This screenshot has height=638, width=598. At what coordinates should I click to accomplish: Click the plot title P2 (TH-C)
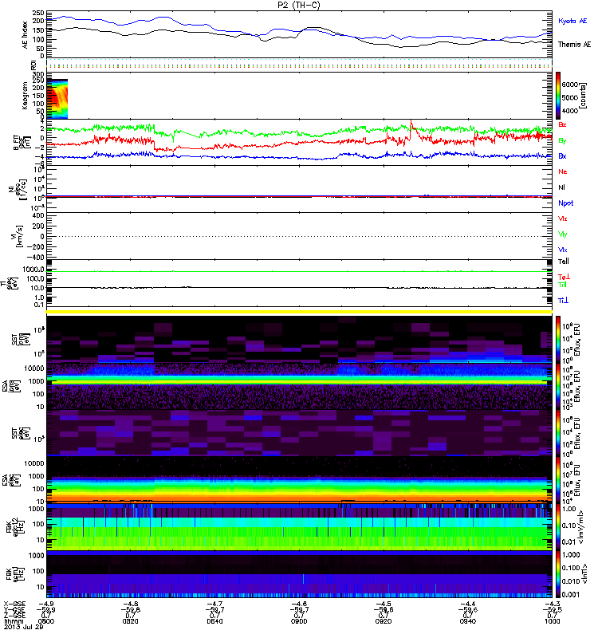(x=298, y=5)
